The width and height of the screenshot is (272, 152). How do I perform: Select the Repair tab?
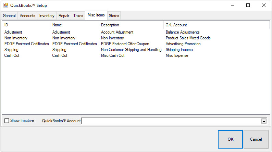point(64,16)
